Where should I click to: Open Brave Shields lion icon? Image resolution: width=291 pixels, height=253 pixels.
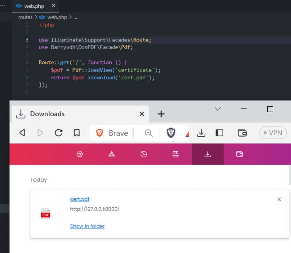click(171, 133)
